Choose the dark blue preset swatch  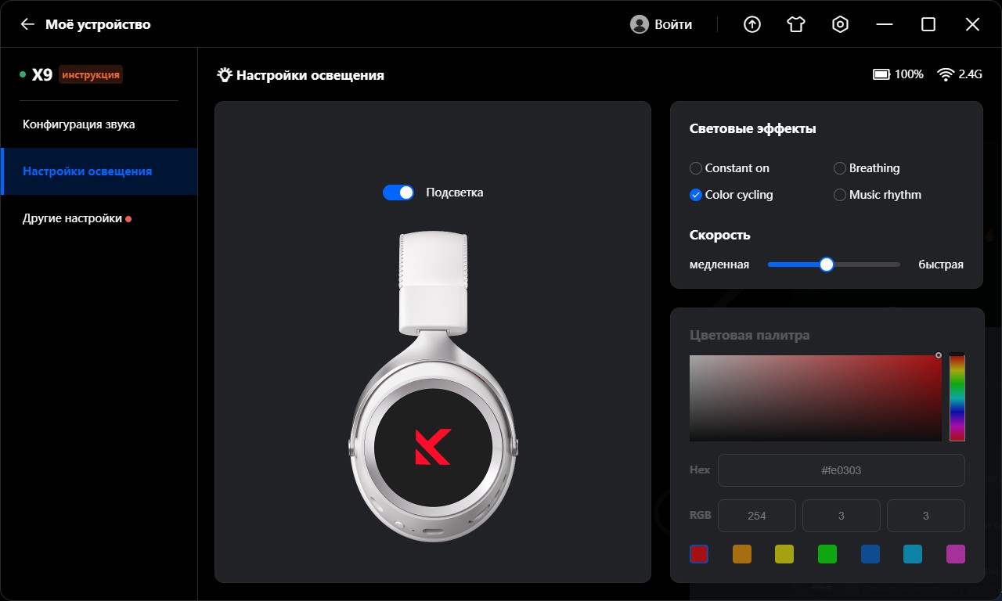tap(870, 554)
